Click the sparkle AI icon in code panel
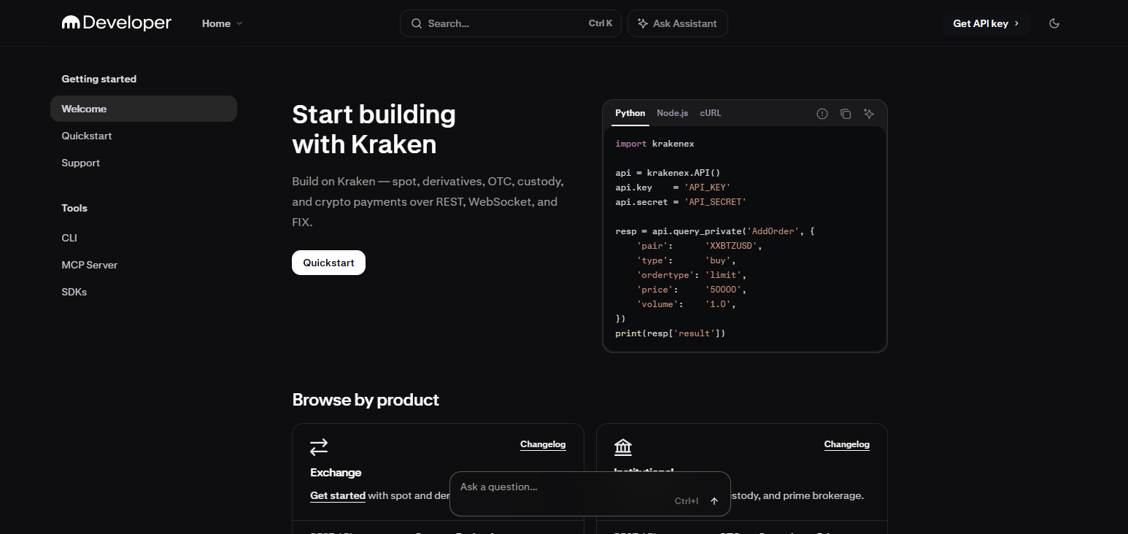The image size is (1128, 534). click(869, 114)
